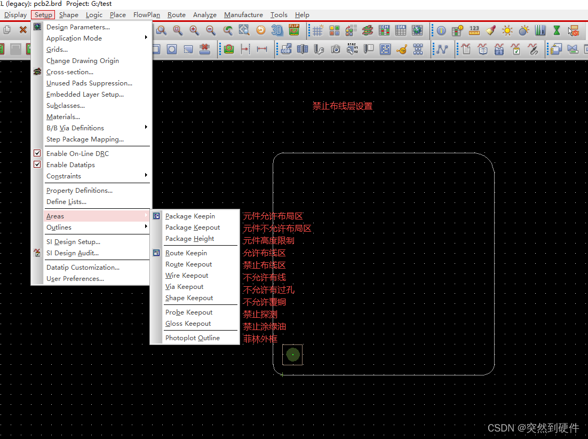The height and width of the screenshot is (439, 588).
Task: Open the Shape menu
Action: click(69, 14)
